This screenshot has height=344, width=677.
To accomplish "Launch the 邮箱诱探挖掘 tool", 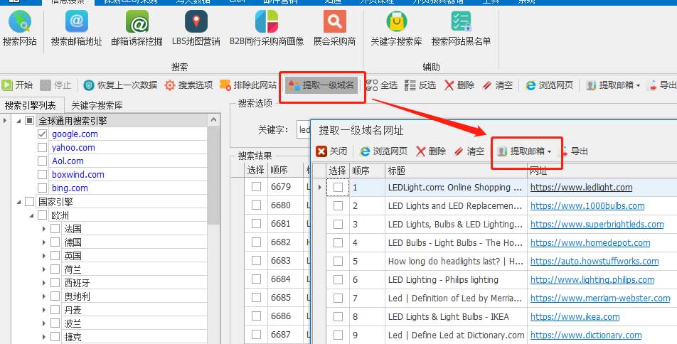I will [x=137, y=28].
